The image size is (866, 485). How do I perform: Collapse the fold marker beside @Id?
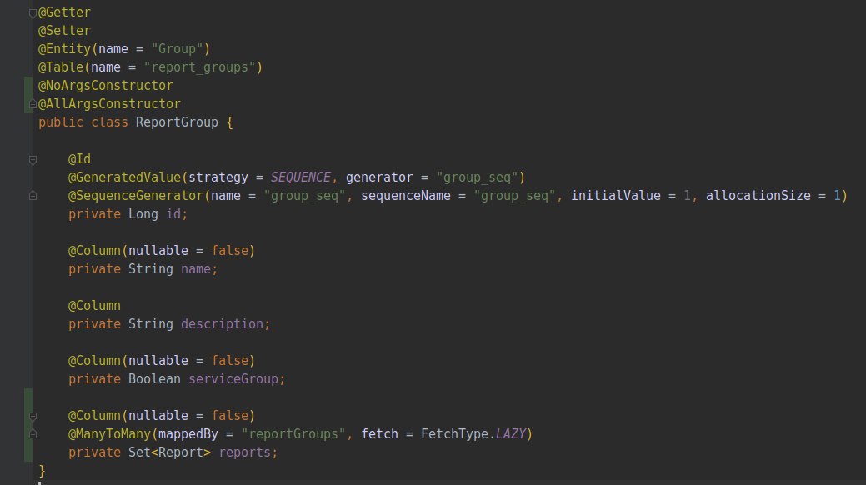click(x=33, y=160)
